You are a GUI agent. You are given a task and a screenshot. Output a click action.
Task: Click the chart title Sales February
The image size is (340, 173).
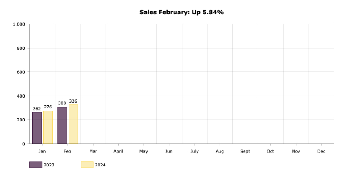(x=182, y=12)
